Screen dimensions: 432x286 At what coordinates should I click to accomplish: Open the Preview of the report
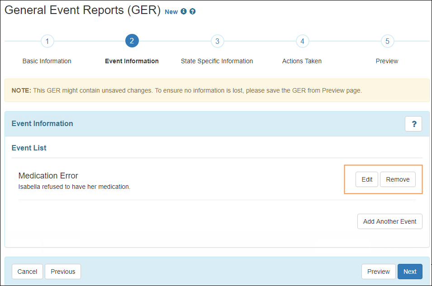pos(378,272)
